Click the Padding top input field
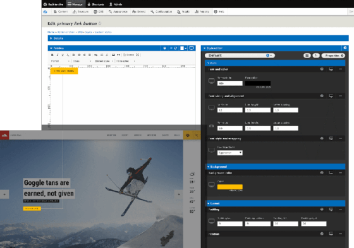This screenshot has width=354, height=248. point(230,223)
